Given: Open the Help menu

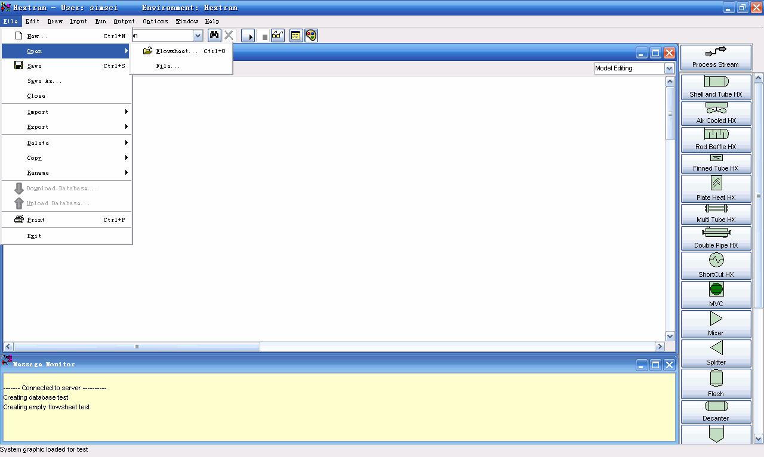Looking at the screenshot, I should pyautogui.click(x=212, y=21).
